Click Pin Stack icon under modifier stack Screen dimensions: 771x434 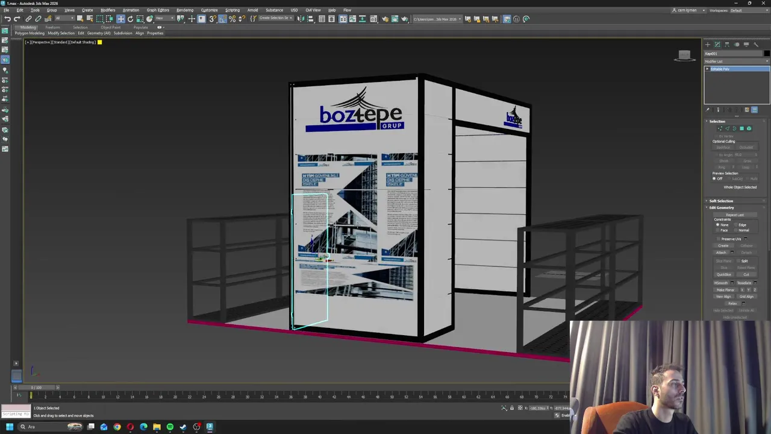pos(708,110)
